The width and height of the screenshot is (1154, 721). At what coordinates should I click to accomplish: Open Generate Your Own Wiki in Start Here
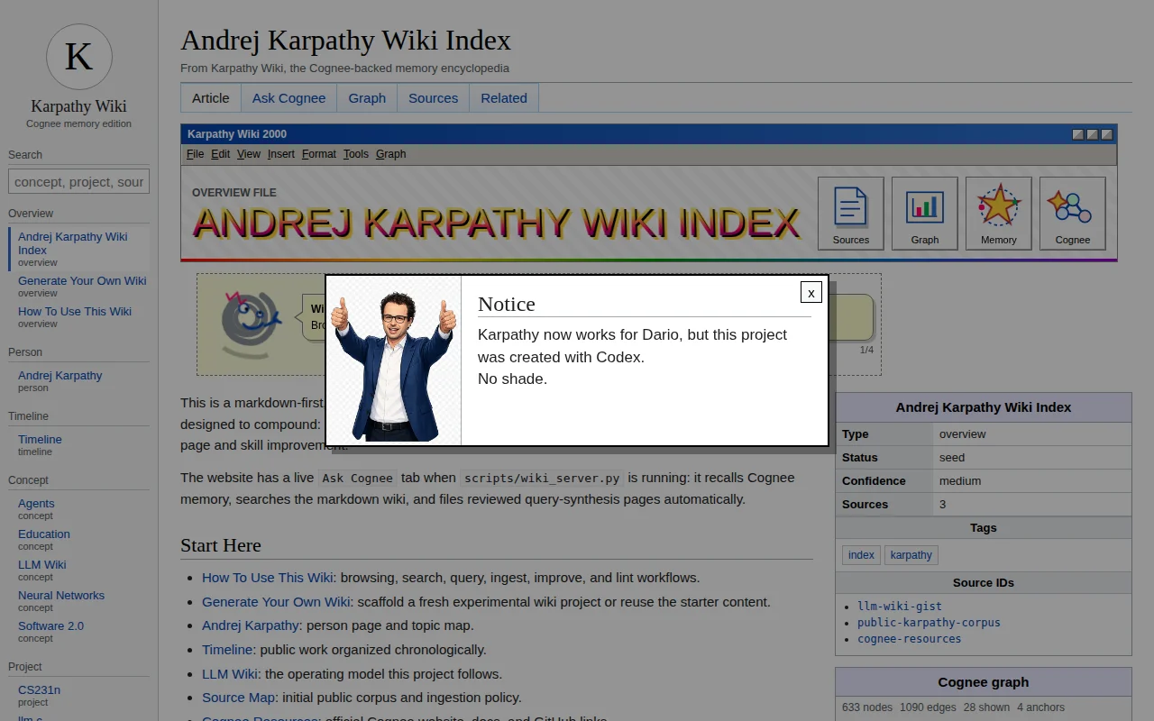click(276, 602)
